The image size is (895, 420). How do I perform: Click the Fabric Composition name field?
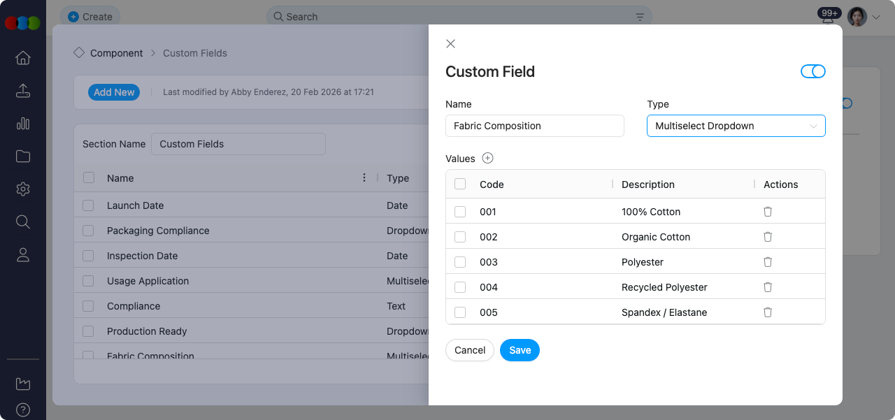tap(534, 126)
